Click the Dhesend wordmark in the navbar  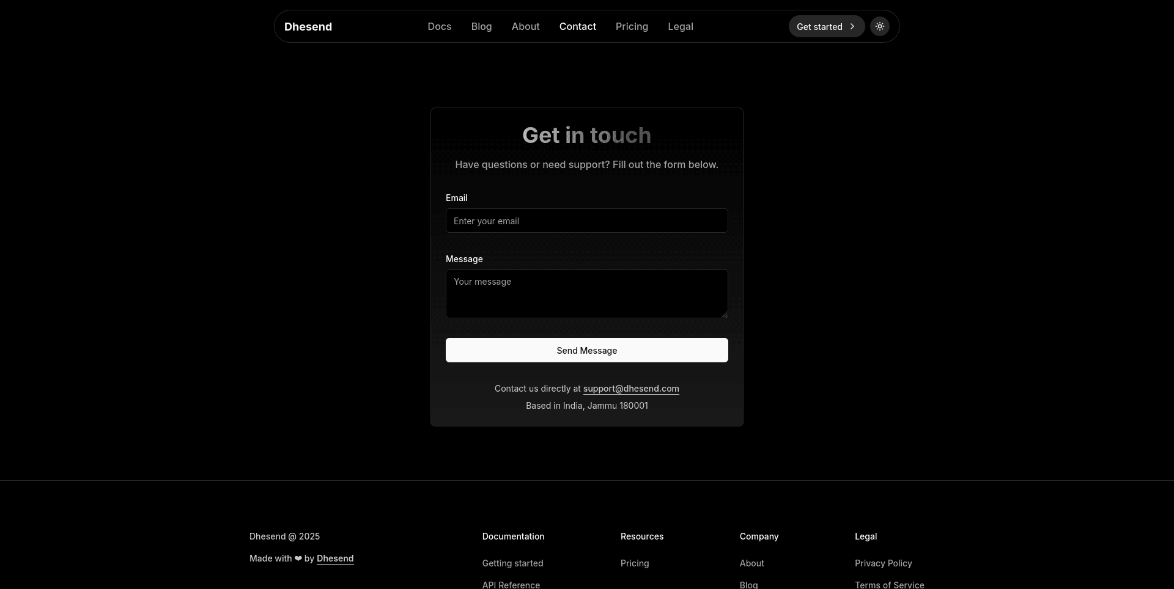tap(308, 26)
